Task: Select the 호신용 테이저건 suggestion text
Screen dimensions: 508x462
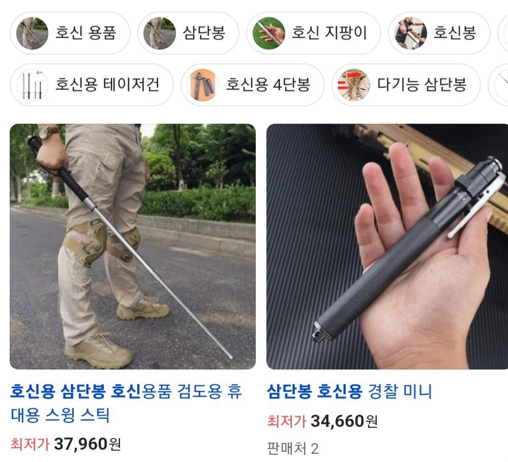Action: pos(107,85)
